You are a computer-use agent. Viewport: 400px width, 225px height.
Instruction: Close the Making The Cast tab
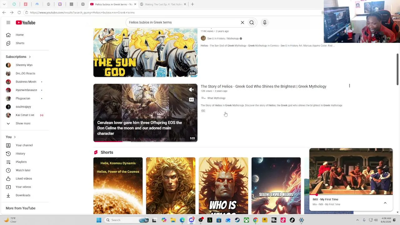click(185, 4)
